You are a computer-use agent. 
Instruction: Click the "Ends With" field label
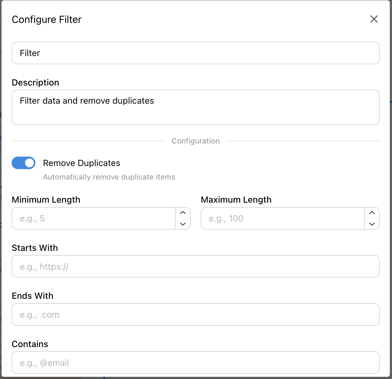coord(33,296)
